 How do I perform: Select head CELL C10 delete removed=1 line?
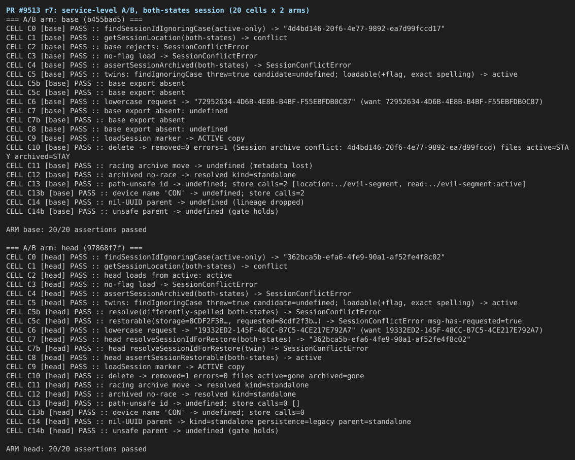[x=185, y=376]
